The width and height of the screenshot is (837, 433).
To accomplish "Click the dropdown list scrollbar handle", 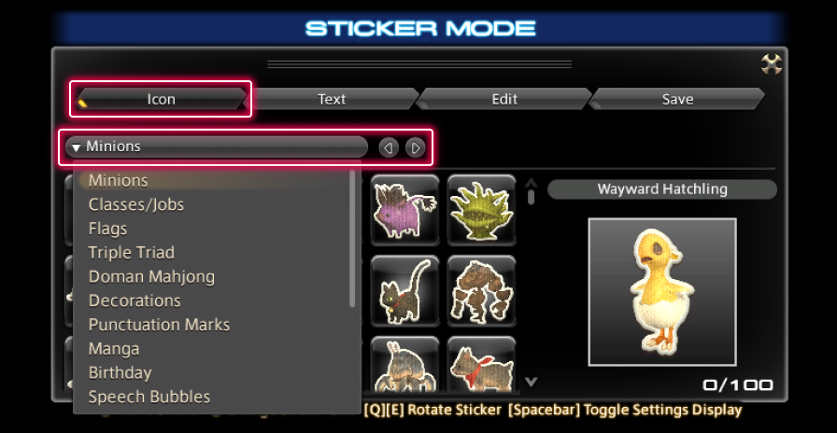I will pos(352,238).
